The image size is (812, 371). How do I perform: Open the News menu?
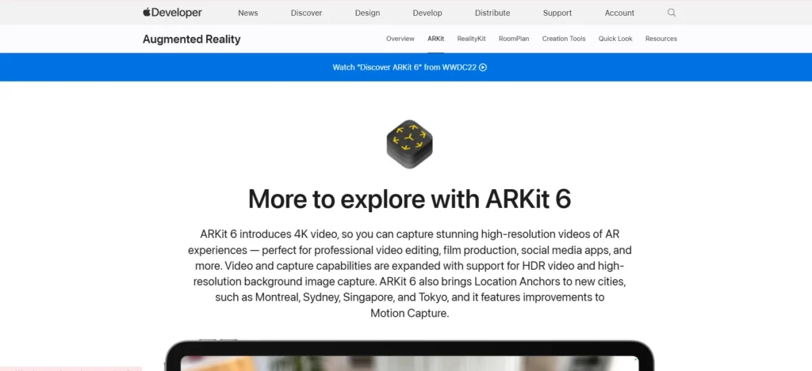[x=248, y=13]
